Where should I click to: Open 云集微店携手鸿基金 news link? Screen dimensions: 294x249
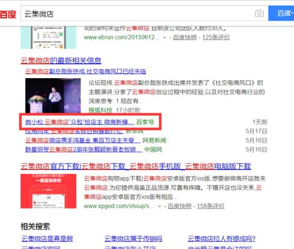83,140
